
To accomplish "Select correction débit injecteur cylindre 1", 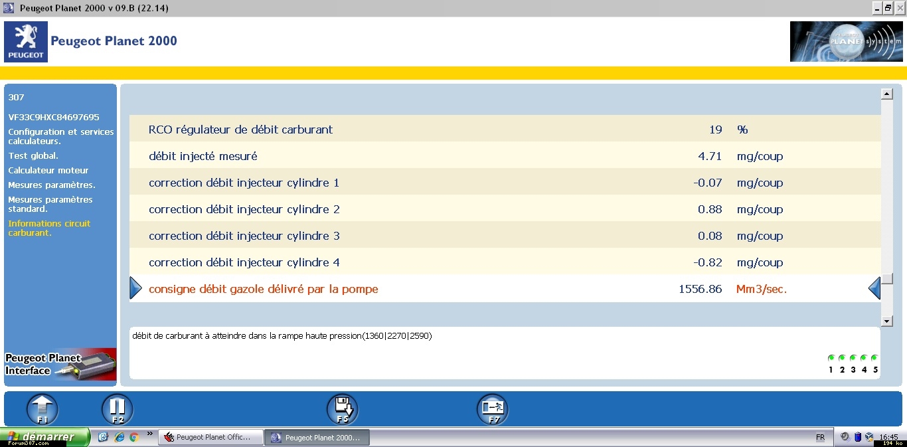I will 505,183.
